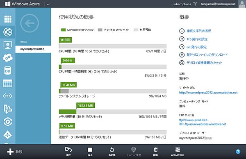Click the 9%/1024 MB value
Screen dimensions: 246x159
[x=158, y=96]
